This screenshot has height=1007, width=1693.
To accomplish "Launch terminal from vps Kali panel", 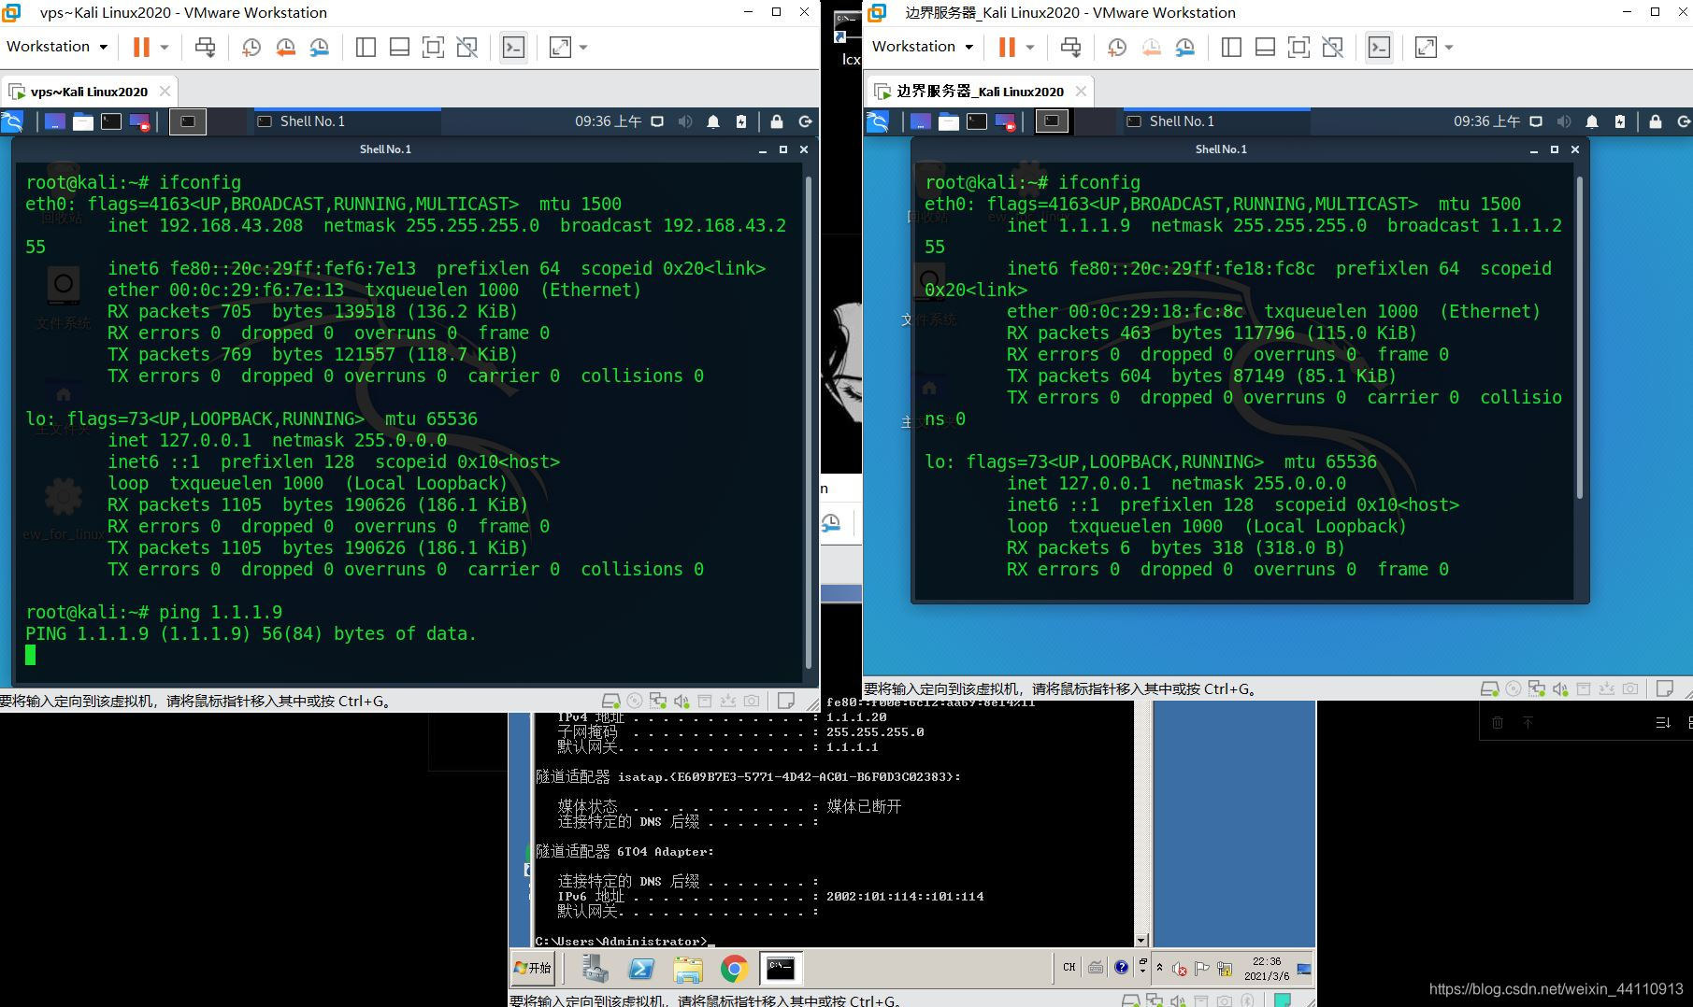I will tap(111, 121).
